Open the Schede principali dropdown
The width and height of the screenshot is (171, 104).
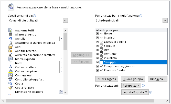pos(165,20)
